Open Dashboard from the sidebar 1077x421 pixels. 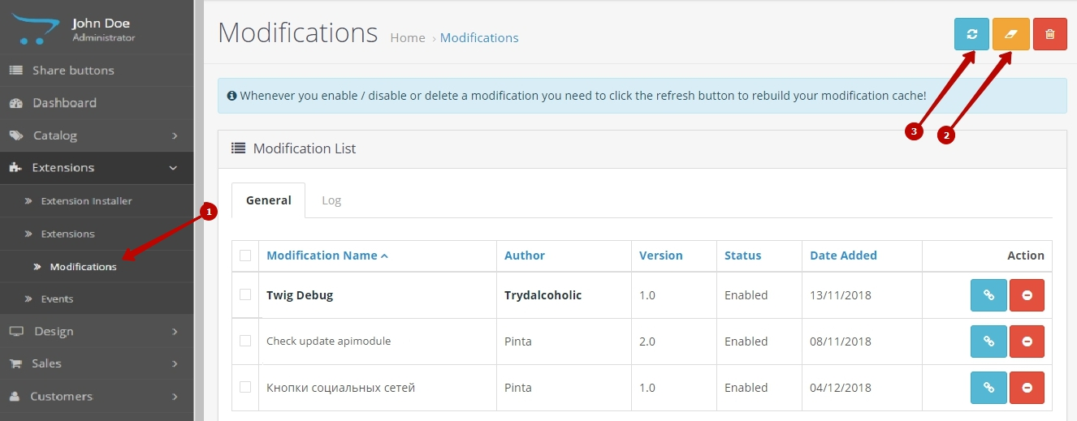[x=64, y=103]
